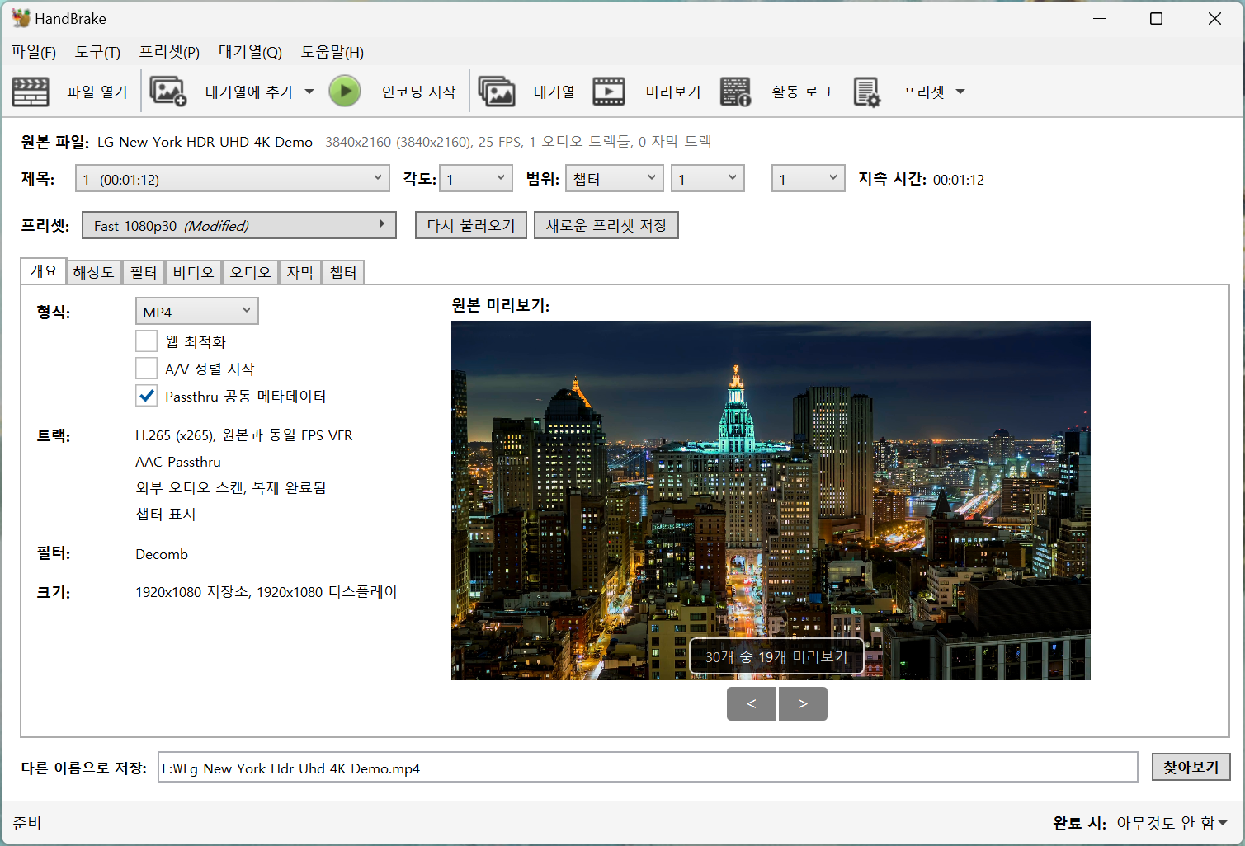Switch to the 오디오 tab
This screenshot has width=1245, height=846.
coord(250,272)
